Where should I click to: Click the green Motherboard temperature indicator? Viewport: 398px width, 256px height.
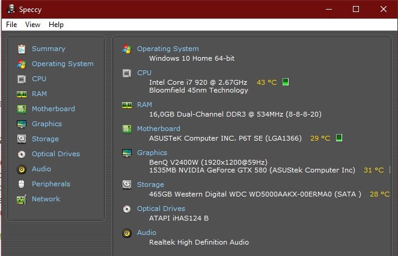coord(339,138)
